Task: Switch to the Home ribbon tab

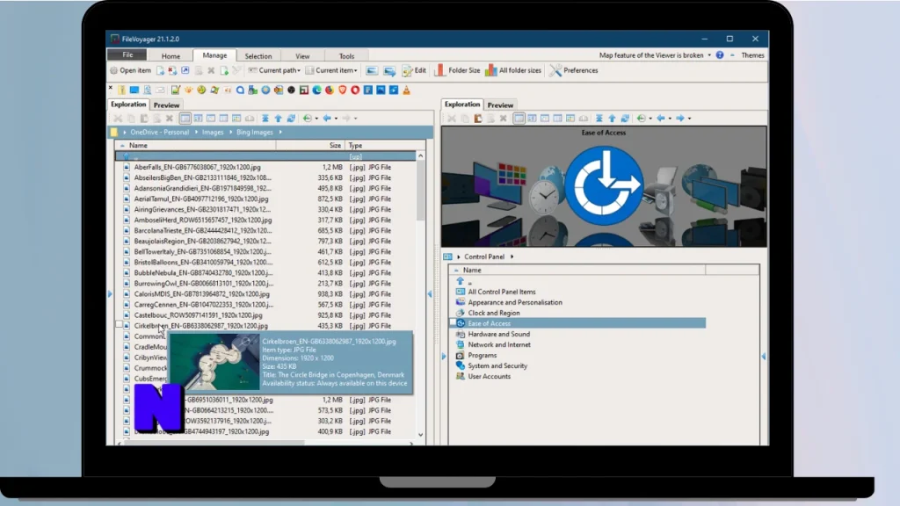Action: tap(171, 56)
